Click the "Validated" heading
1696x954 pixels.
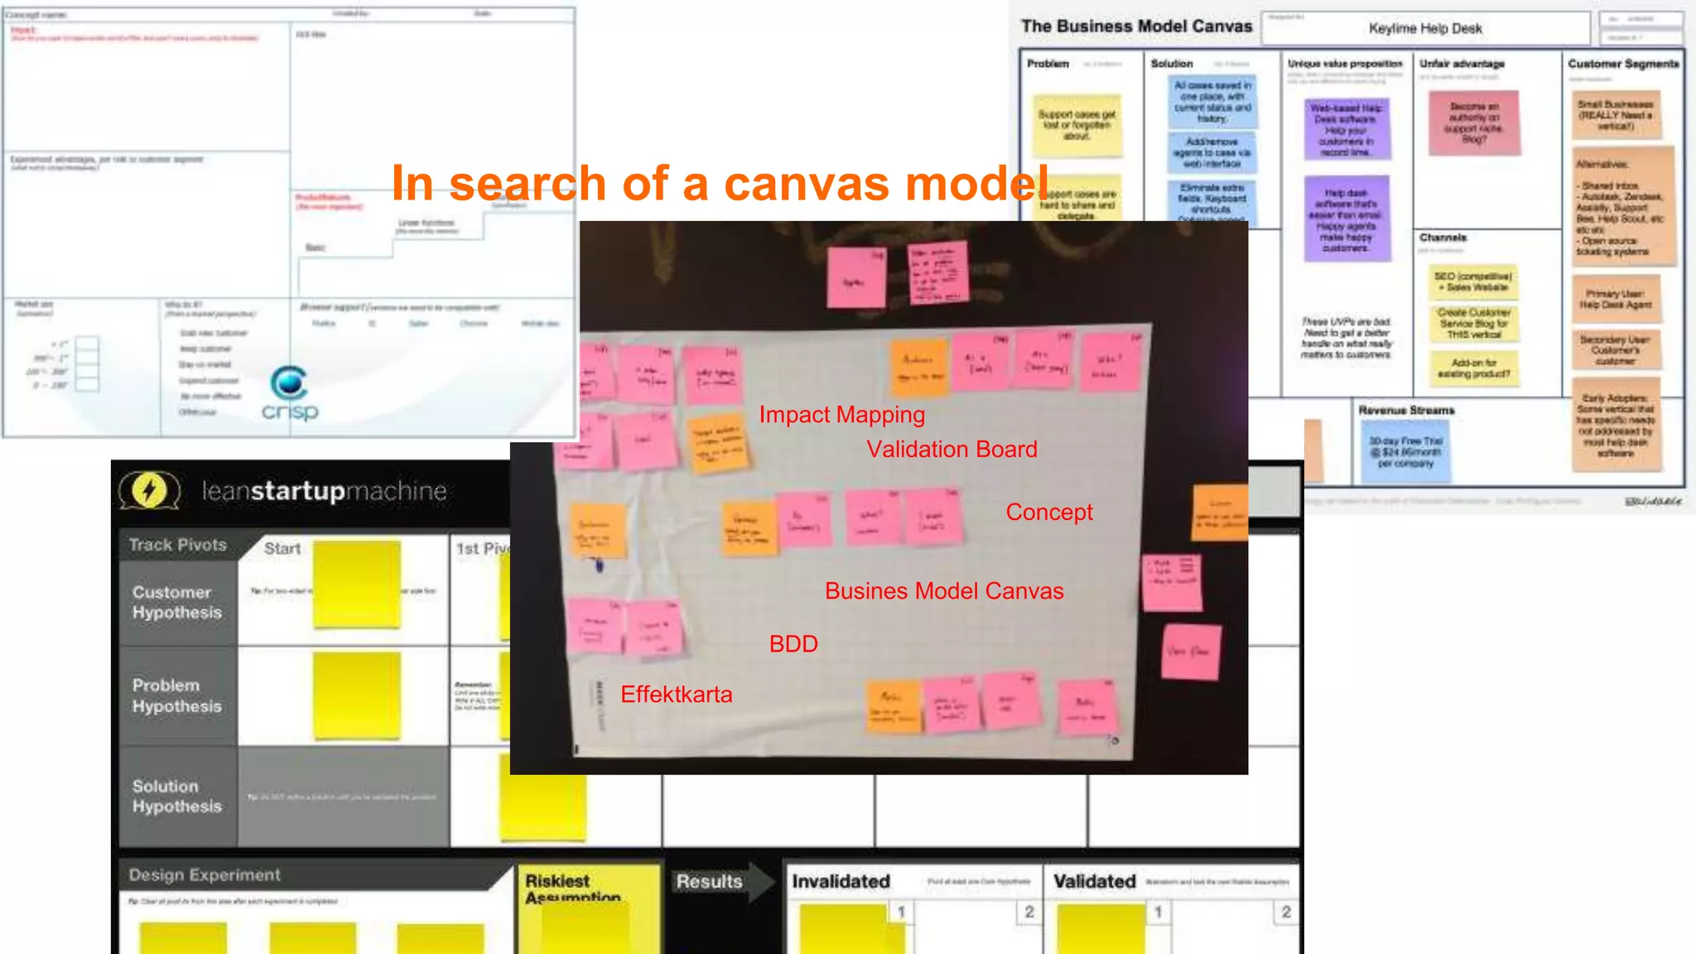point(1094,881)
